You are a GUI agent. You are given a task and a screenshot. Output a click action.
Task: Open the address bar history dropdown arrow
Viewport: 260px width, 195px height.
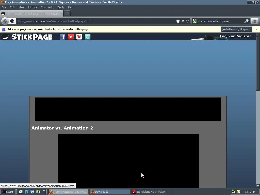click(183, 21)
